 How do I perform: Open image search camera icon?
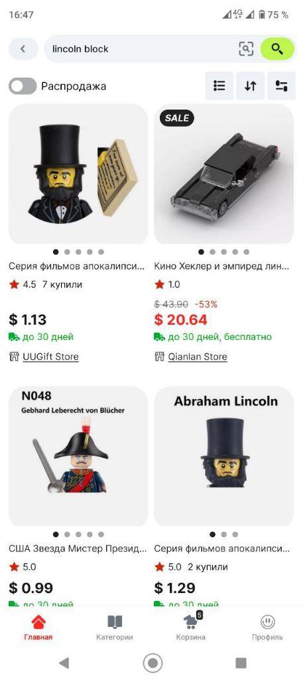(246, 49)
